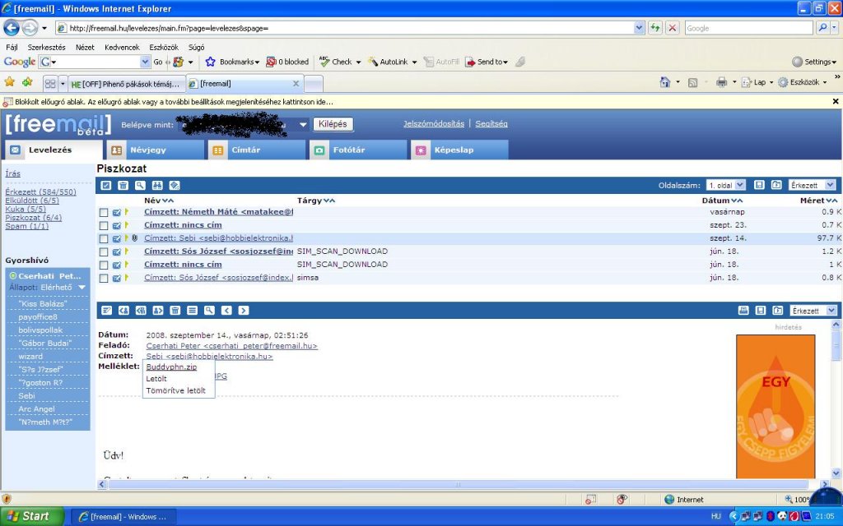The image size is (843, 526).
Task: Click the yellow Favorites star icon
Action: click(10, 82)
